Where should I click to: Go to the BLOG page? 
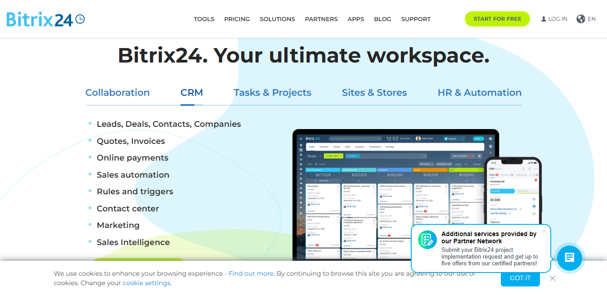(382, 19)
